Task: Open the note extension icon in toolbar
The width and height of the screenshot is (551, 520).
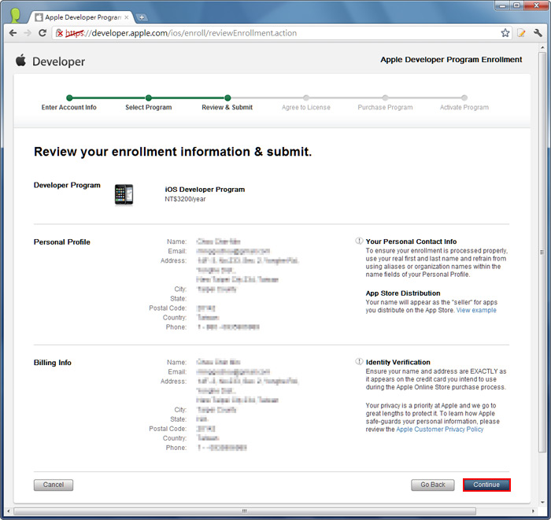Action: coord(521,33)
